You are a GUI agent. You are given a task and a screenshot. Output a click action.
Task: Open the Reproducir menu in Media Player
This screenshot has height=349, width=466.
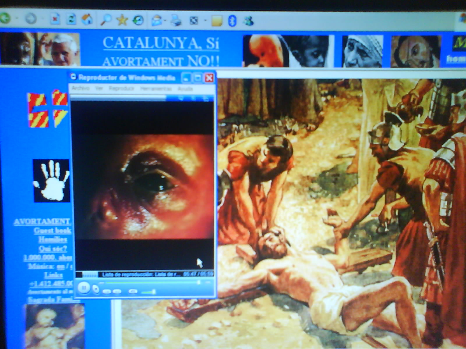coord(121,88)
